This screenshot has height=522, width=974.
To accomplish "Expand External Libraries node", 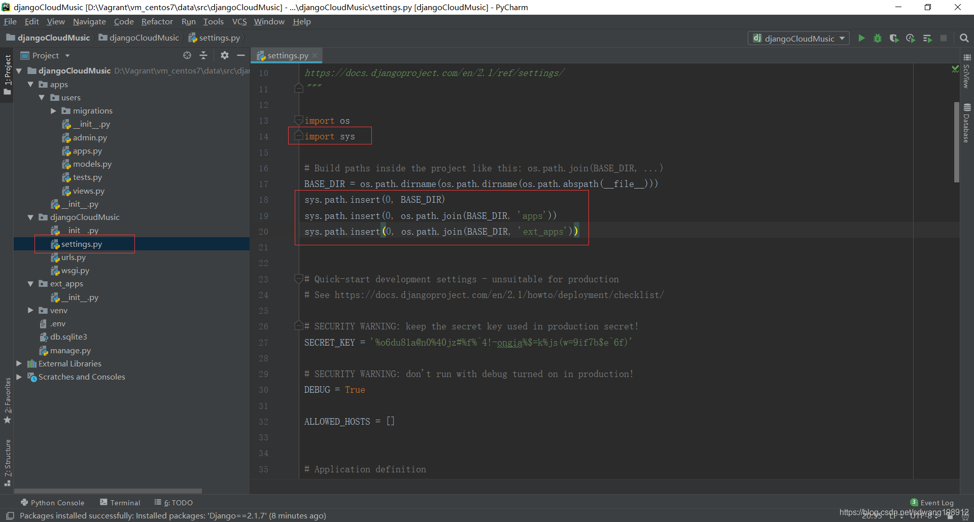I will click(19, 363).
